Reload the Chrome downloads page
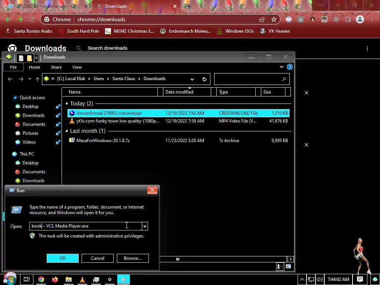The image size is (380, 285). click(32, 19)
